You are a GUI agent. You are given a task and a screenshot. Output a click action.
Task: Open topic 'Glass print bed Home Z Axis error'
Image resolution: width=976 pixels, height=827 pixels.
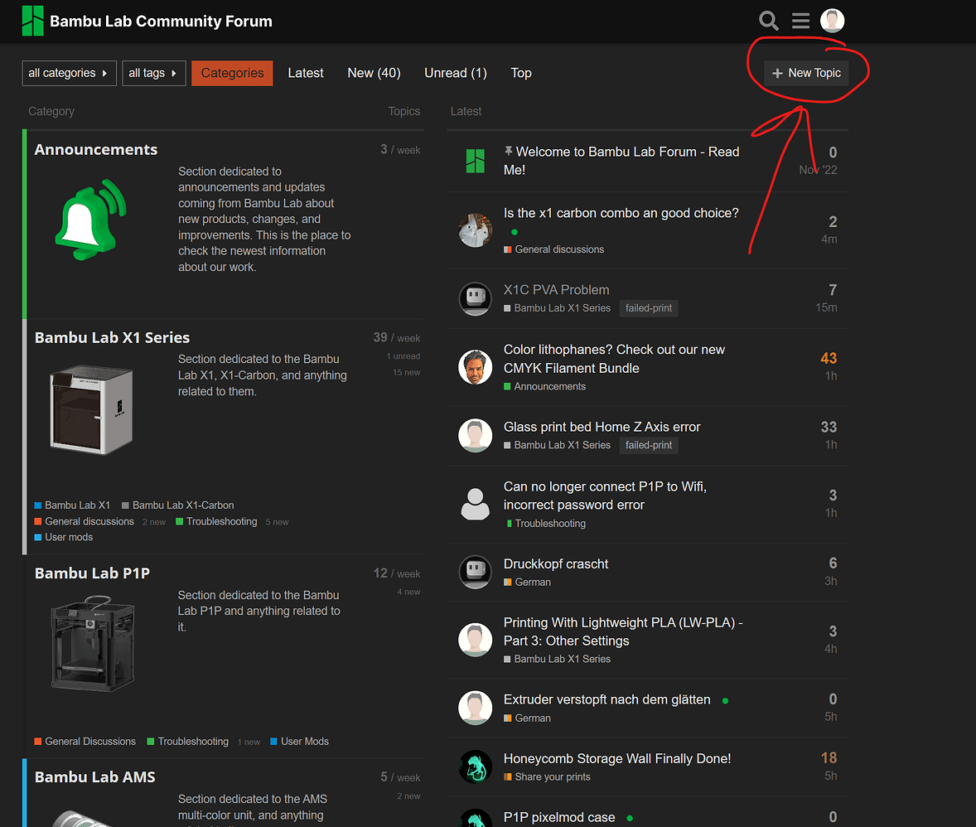click(602, 427)
